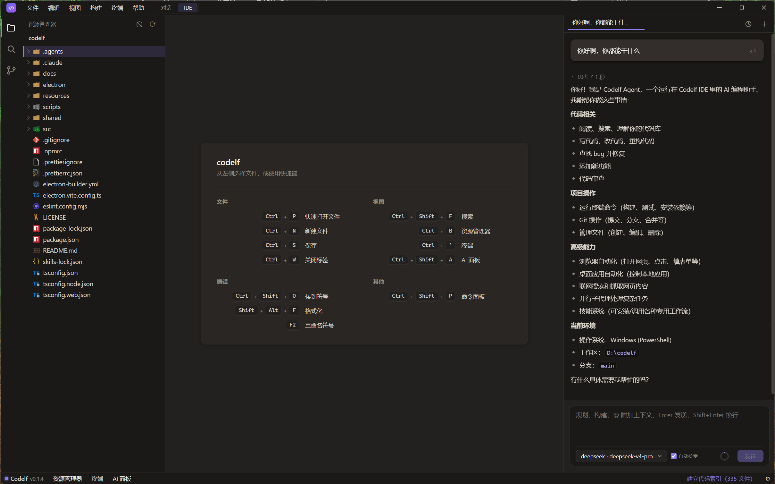Click the eslint.config.mjs file icon
This screenshot has width=775, height=484.
pos(36,206)
